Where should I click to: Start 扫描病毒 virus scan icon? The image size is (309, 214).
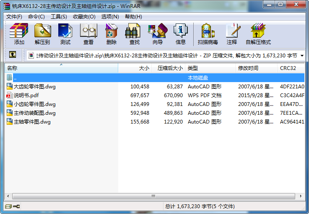(208, 34)
